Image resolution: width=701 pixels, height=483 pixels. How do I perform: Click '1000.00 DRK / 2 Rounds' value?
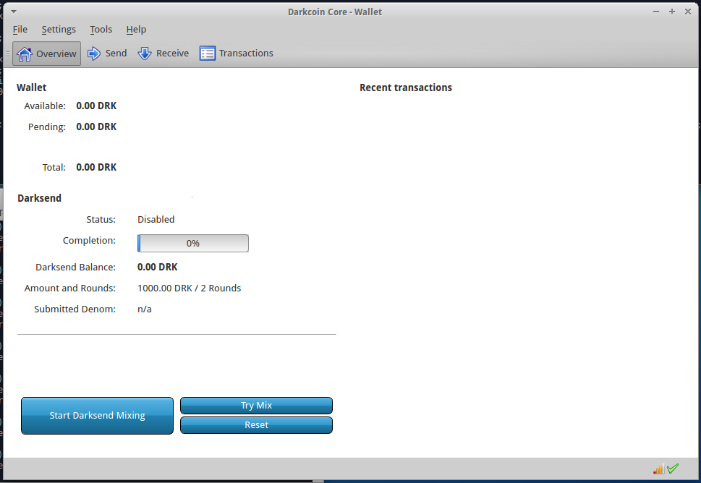pos(189,288)
